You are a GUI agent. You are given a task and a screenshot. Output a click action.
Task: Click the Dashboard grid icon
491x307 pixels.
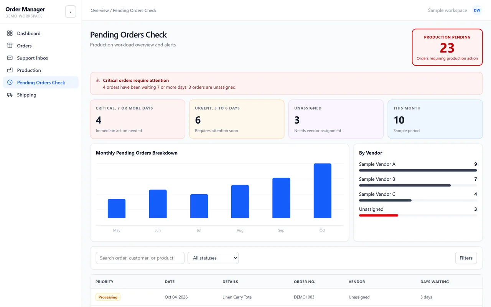[10, 33]
